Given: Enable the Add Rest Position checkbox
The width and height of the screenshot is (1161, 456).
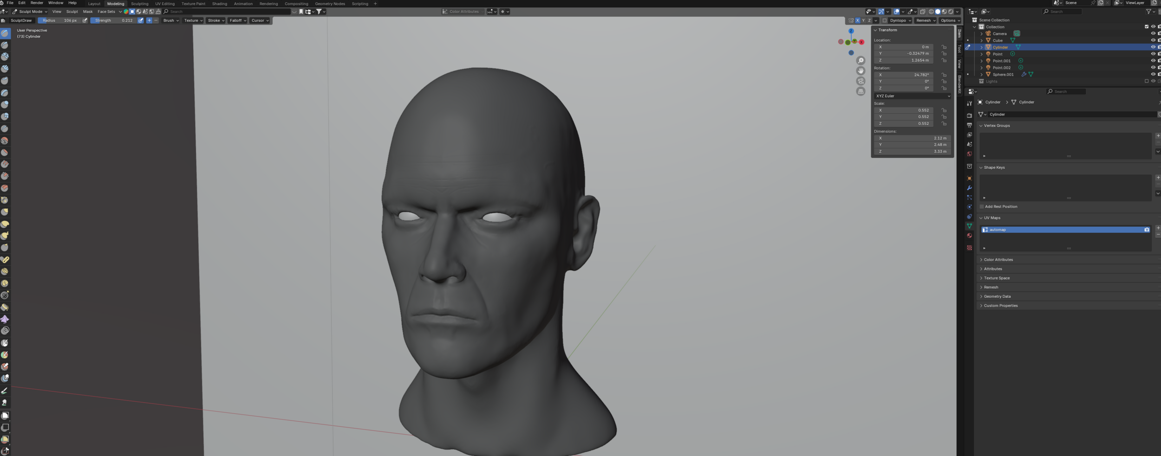Looking at the screenshot, I should click(x=982, y=206).
